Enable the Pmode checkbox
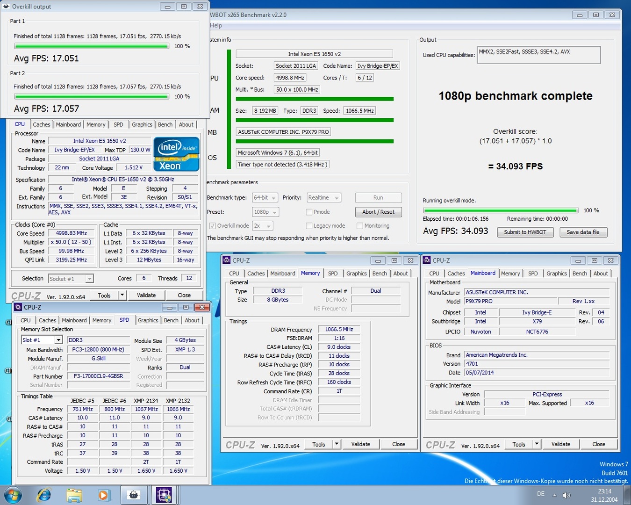 pos(309,212)
